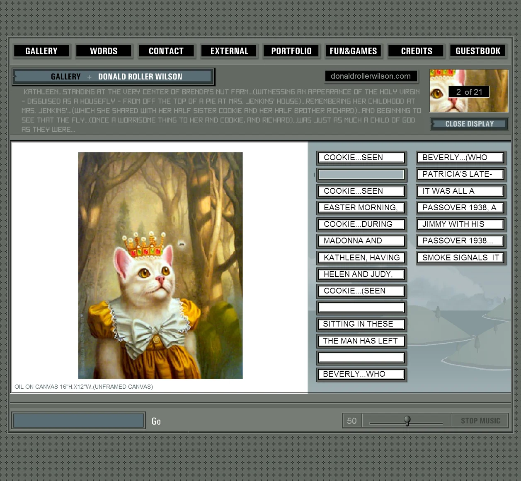The image size is (521, 481).
Task: Click the search input field beside Go
Action: (x=78, y=421)
